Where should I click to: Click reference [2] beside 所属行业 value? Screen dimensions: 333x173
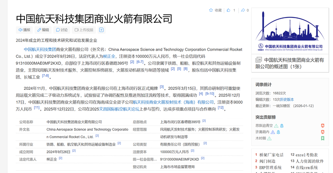click(119, 143)
